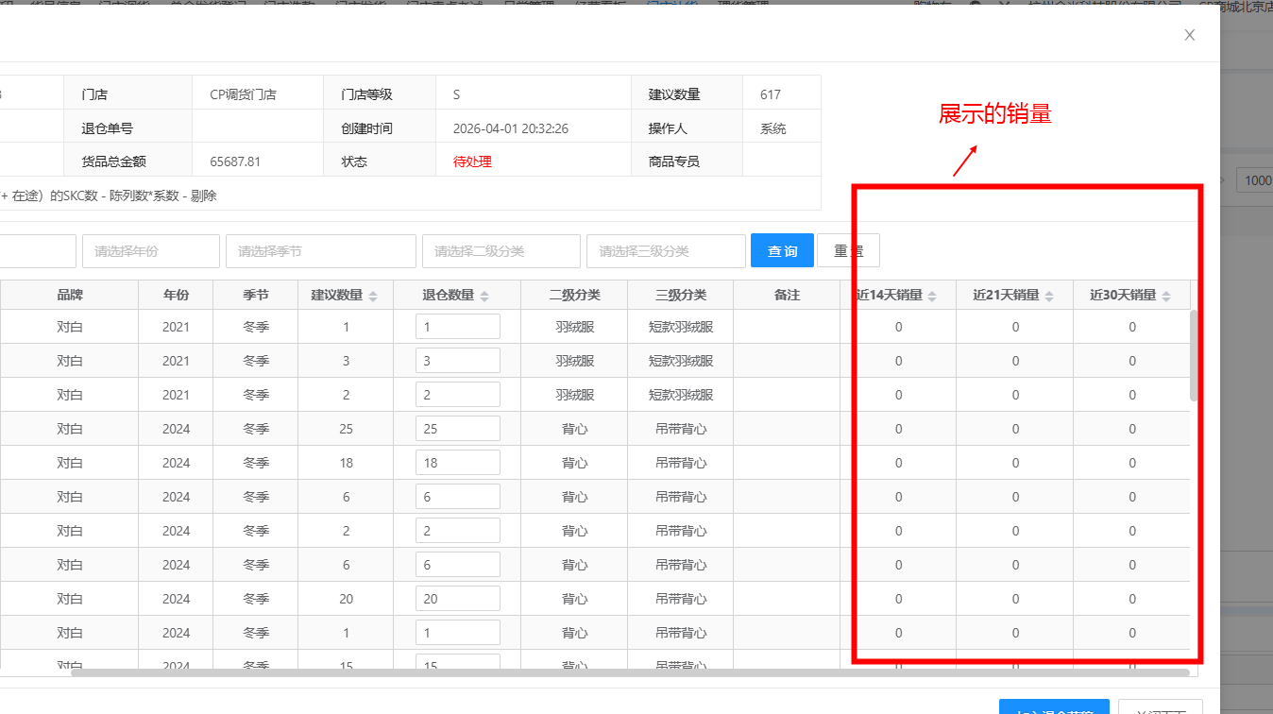Select the 退仓数量 input showing 20
The width and height of the screenshot is (1273, 714).
tap(457, 599)
